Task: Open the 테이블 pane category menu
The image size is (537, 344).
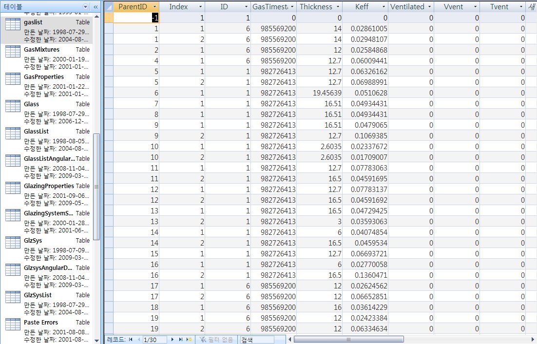Action: click(x=86, y=7)
